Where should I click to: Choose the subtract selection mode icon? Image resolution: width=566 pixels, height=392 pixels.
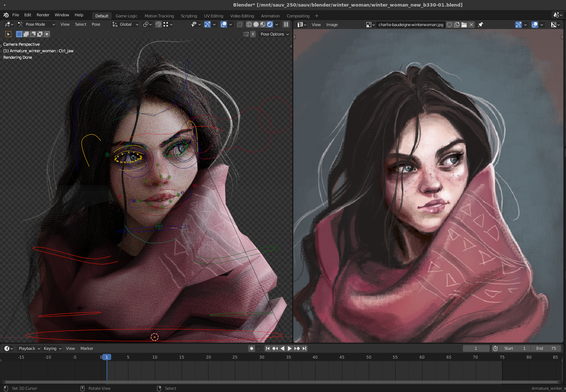click(33, 34)
